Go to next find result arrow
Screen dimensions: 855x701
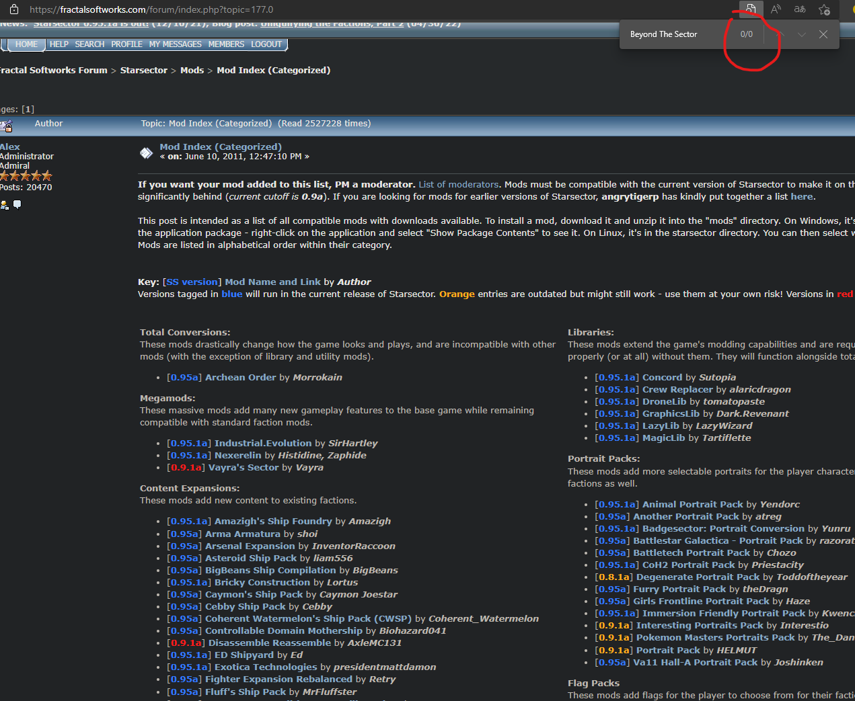click(x=801, y=34)
